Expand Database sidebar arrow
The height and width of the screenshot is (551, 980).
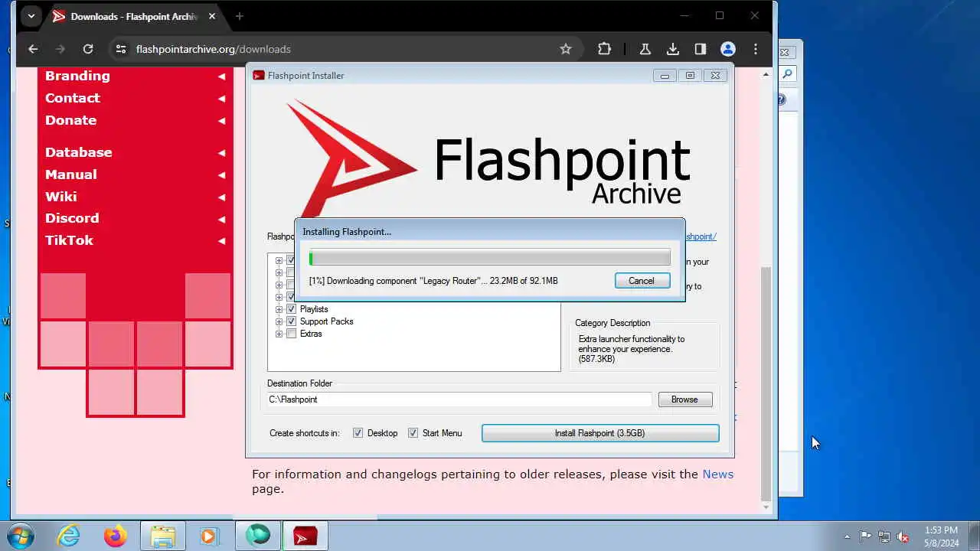[221, 152]
